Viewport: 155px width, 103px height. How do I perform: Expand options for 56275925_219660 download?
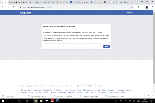tap(49, 96)
